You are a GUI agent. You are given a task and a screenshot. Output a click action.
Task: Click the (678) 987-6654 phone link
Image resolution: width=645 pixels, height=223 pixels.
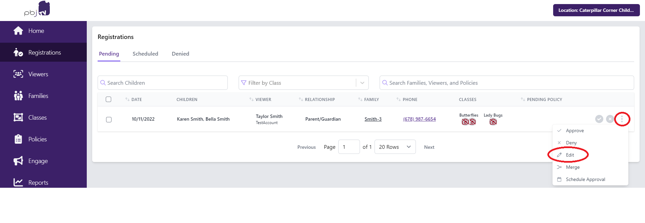tap(419, 119)
